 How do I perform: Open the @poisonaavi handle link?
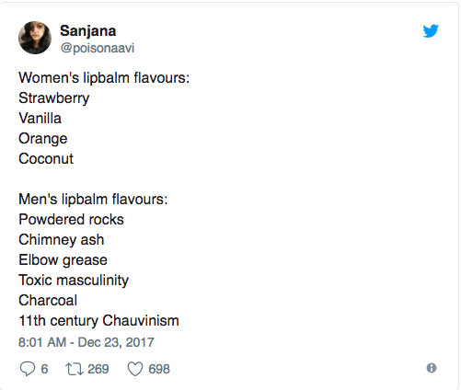coord(98,48)
